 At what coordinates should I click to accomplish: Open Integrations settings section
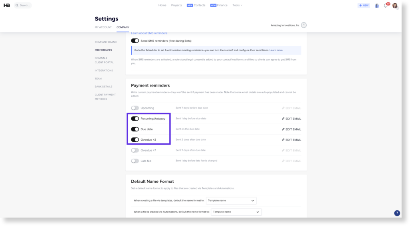104,71
